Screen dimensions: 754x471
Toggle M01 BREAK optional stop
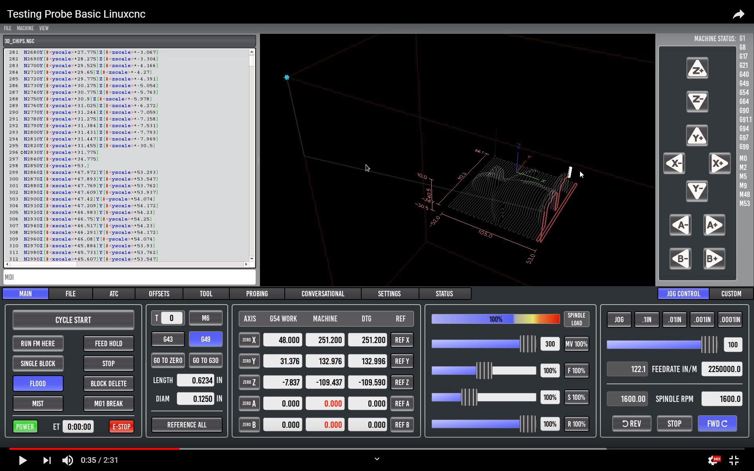(x=109, y=403)
